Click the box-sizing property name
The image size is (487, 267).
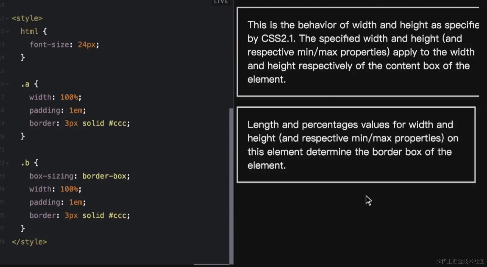pyautogui.click(x=51, y=176)
